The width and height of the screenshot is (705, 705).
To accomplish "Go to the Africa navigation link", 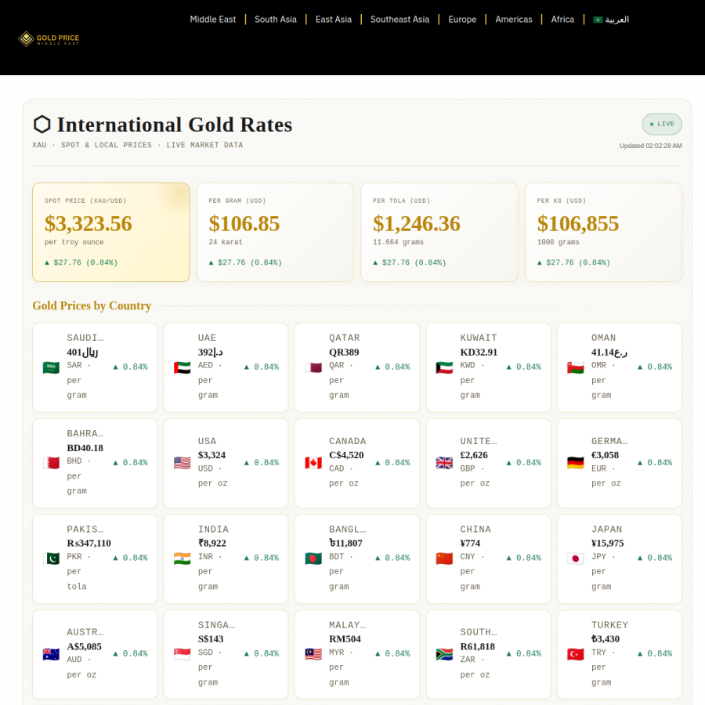I will pos(562,20).
